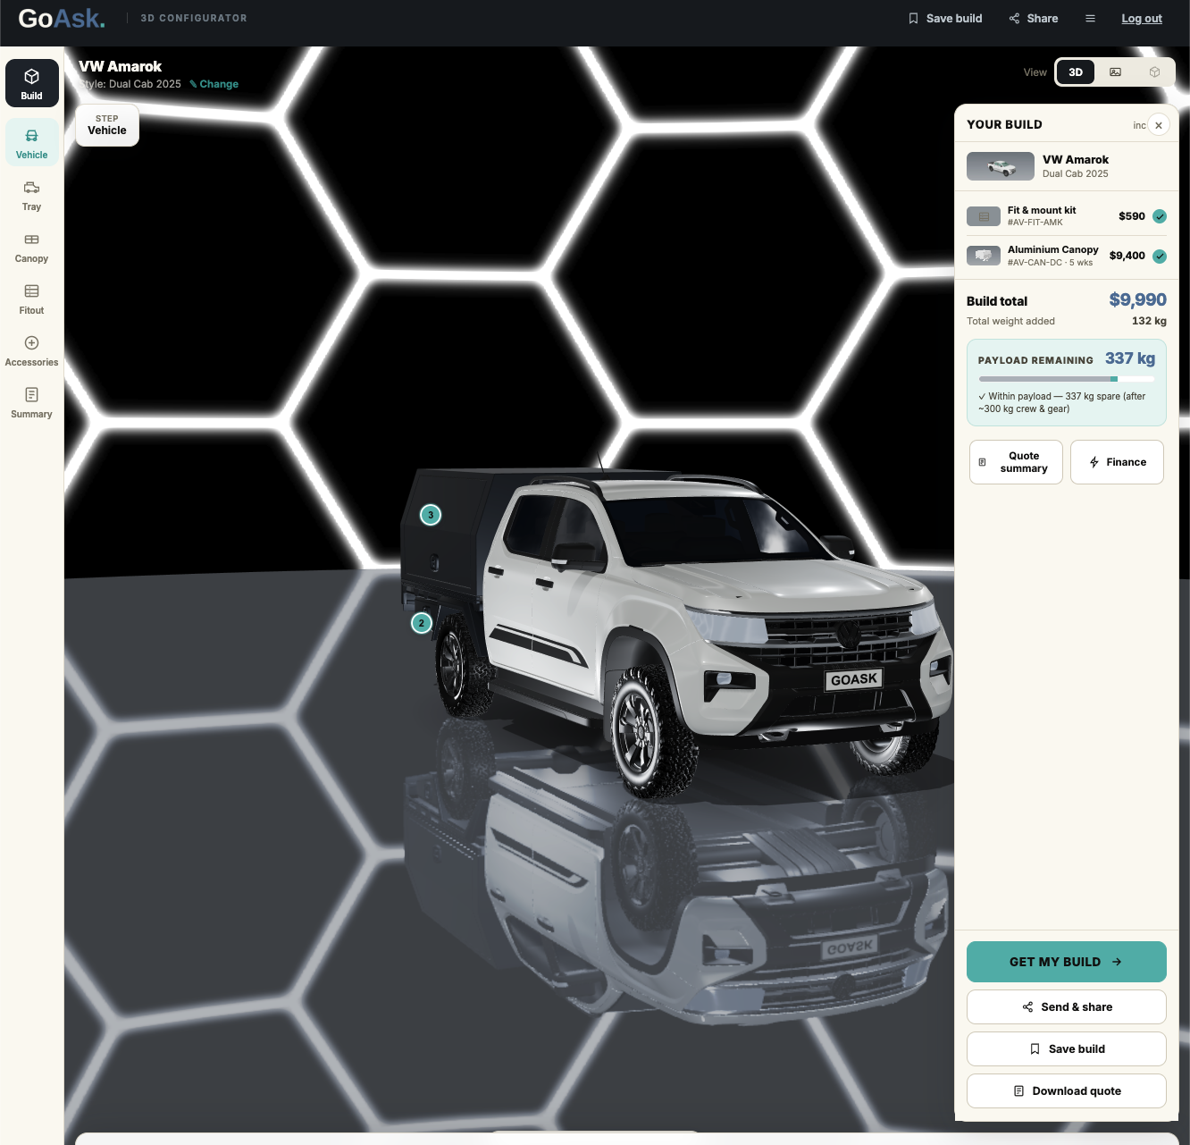Click the $9,400 canopy price

point(1127,256)
